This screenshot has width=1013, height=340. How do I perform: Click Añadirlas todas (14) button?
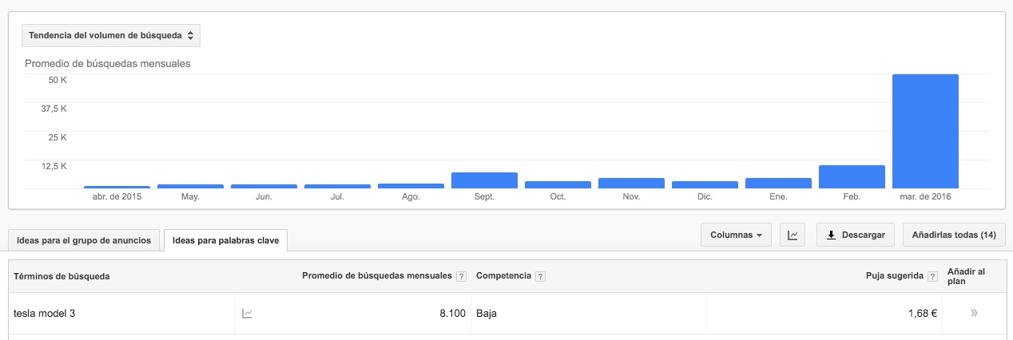point(954,235)
